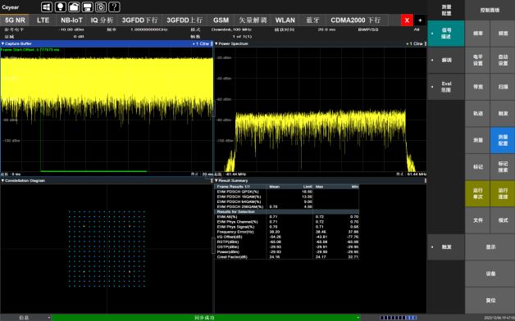Open the folder icon in the toolbar
Image resolution: width=515 pixels, height=321 pixels.
(74, 7)
